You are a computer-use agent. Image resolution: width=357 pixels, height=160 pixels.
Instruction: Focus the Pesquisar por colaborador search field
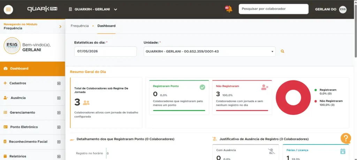[273, 9]
